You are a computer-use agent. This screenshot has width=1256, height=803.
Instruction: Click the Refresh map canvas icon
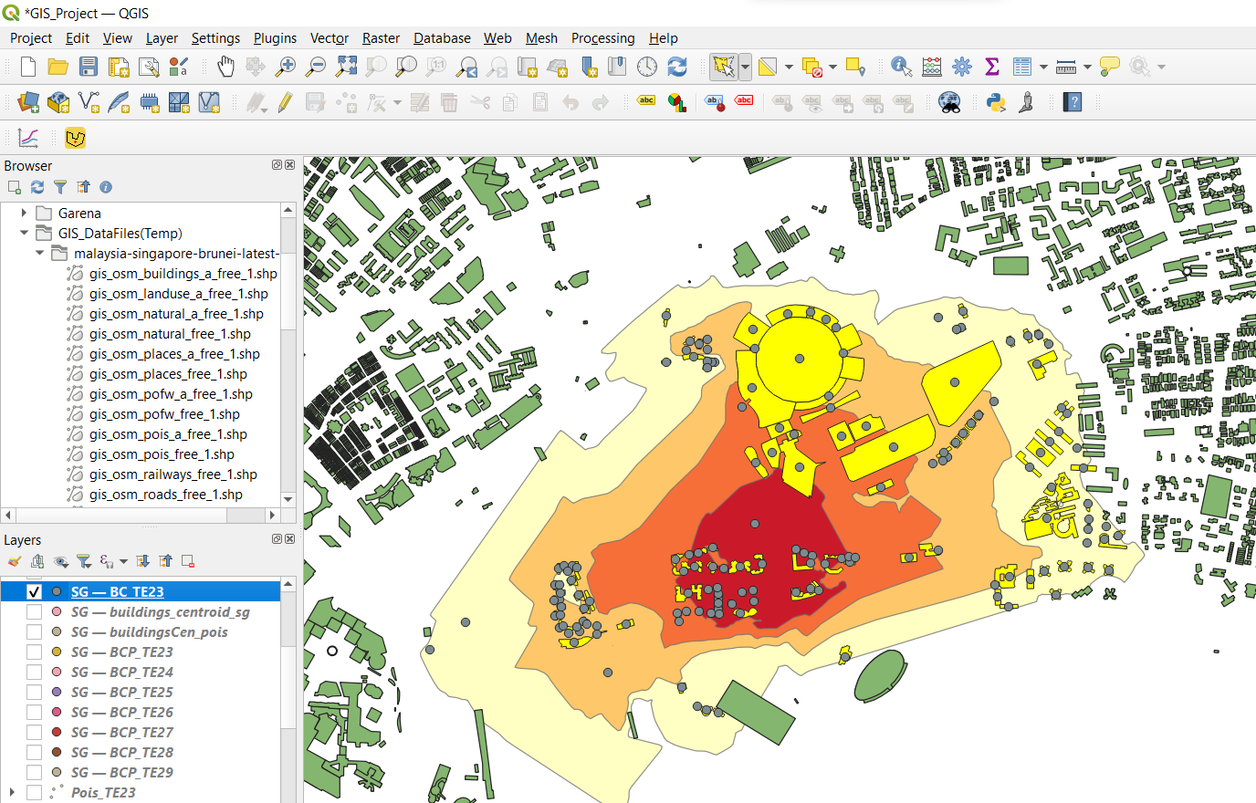coord(677,67)
